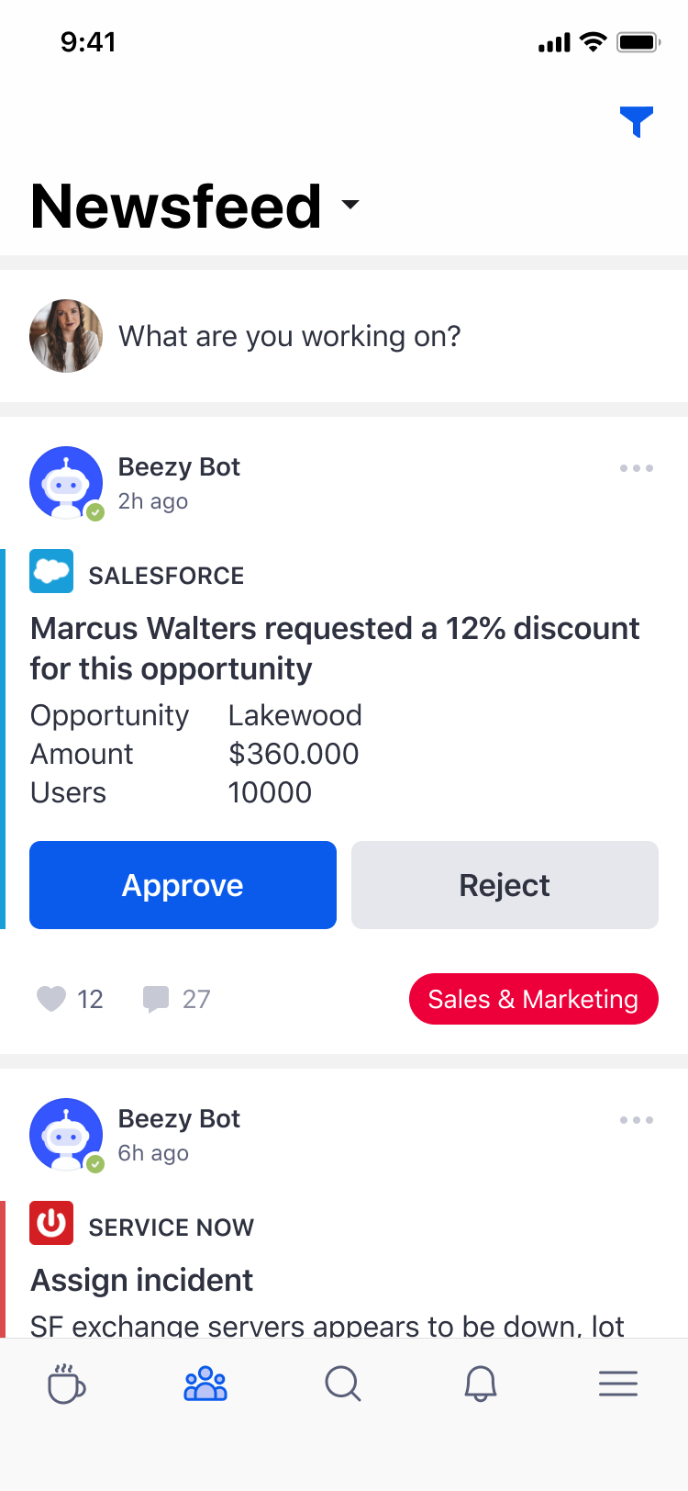Open the hamburger menu in bottom bar
This screenshot has width=688, height=1491.
pos(618,1384)
